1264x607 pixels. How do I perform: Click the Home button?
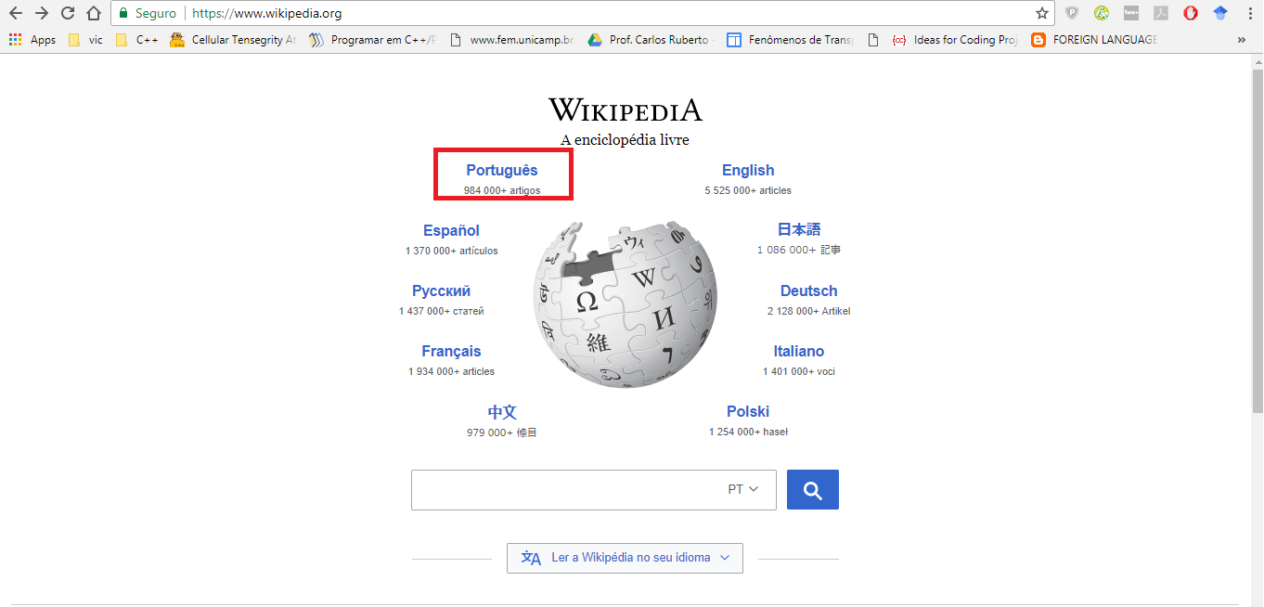(x=93, y=13)
